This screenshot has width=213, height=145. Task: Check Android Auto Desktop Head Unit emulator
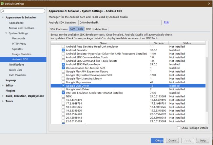click(63, 47)
